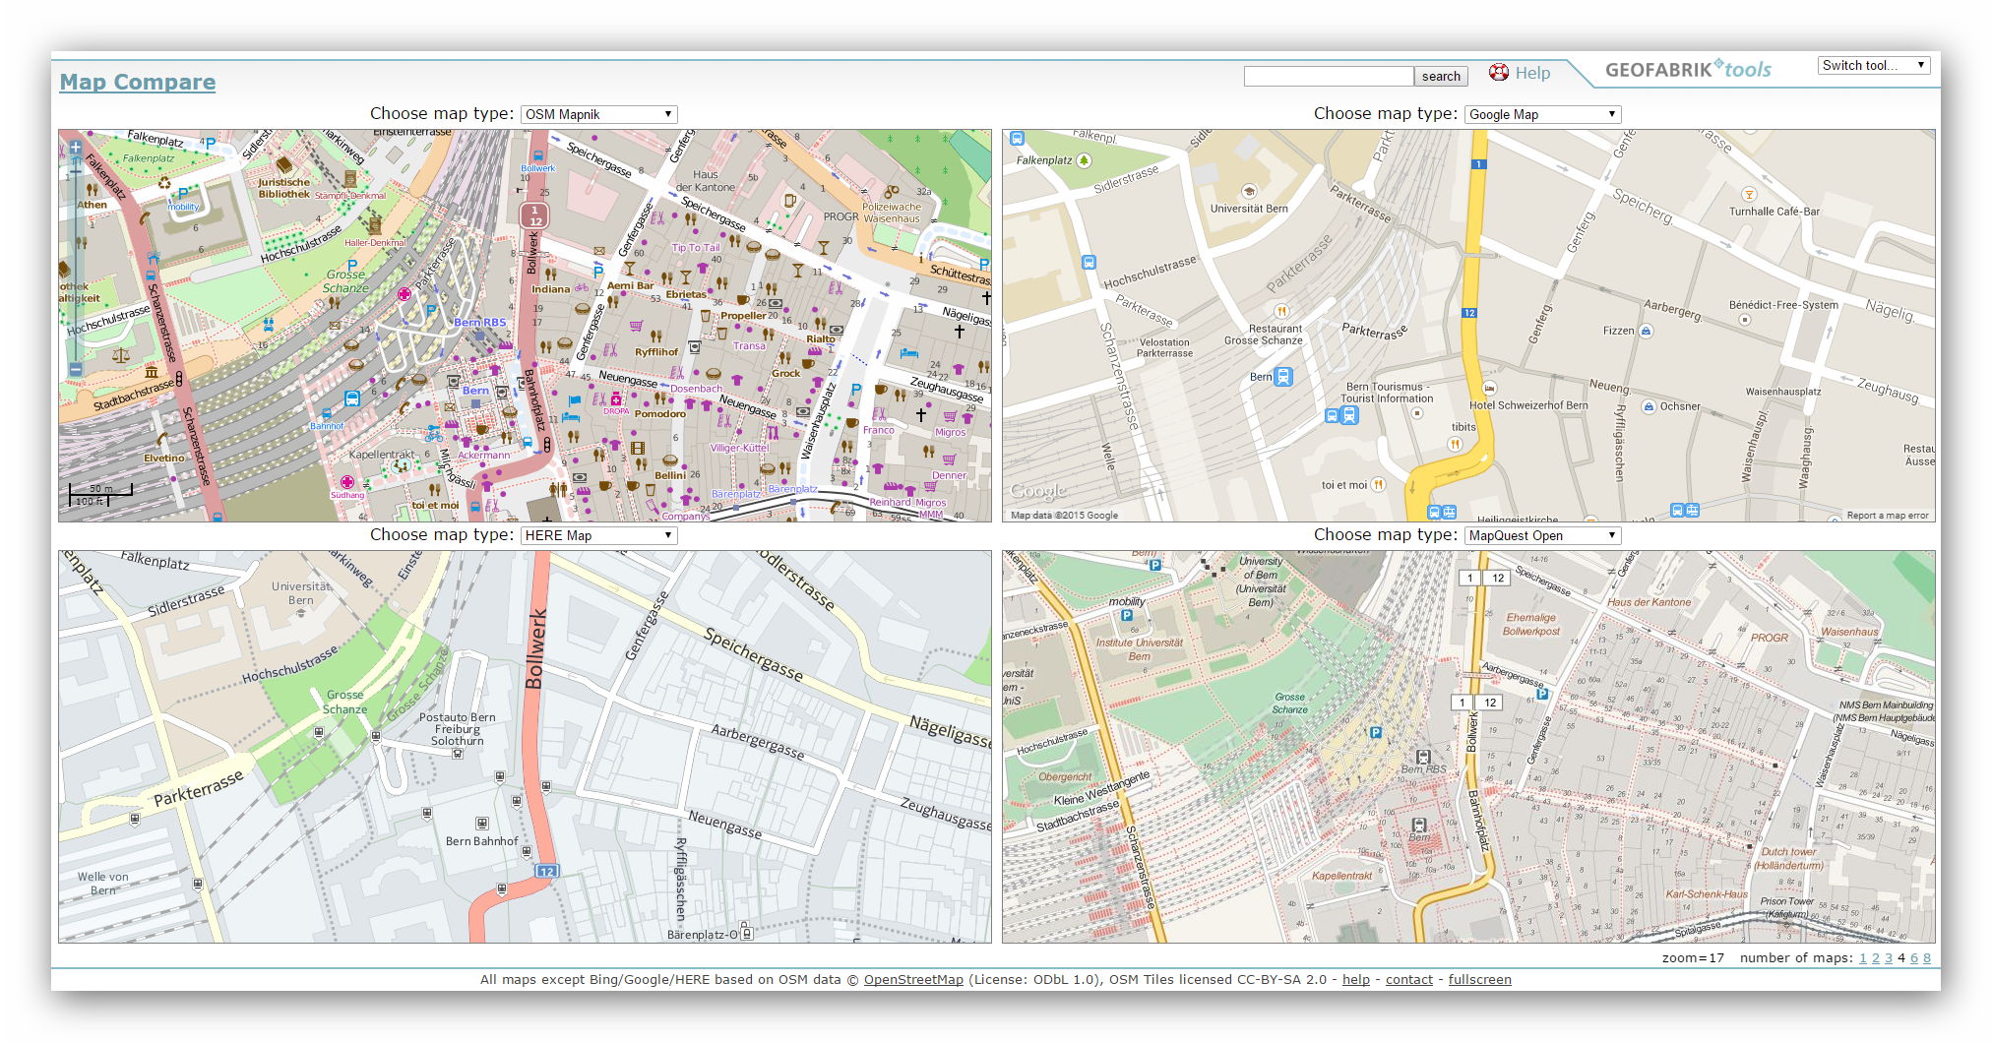
Task: Click the Dutch tower label on MapQuest map
Action: [1788, 858]
